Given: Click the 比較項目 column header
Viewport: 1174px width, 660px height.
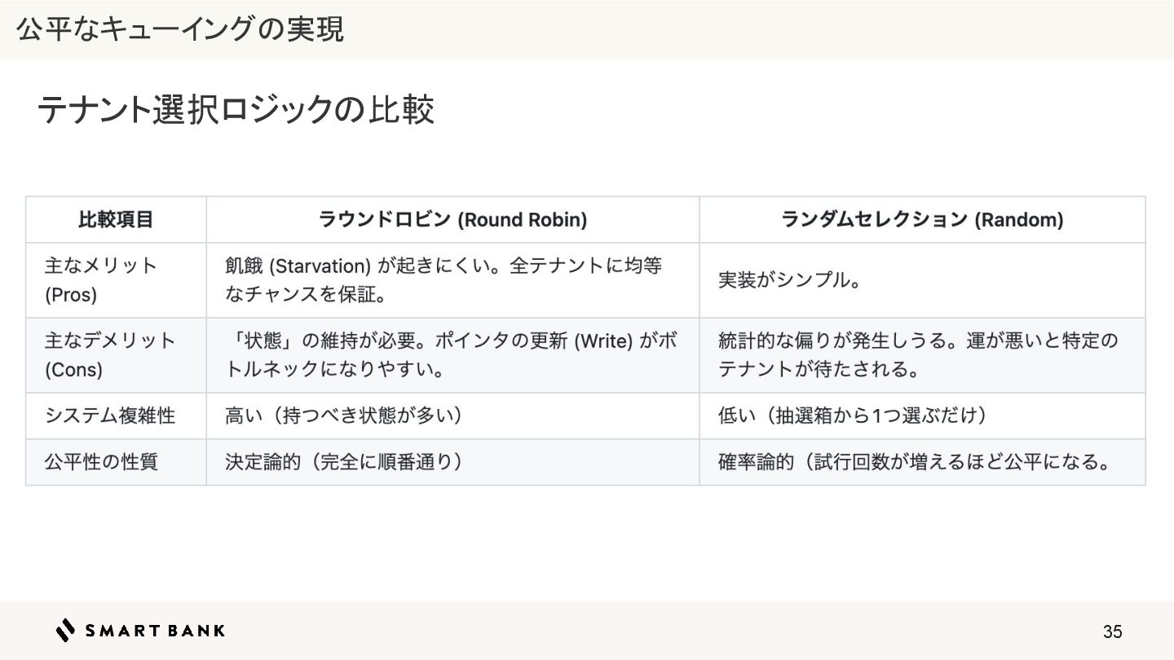Looking at the screenshot, I should (116, 220).
